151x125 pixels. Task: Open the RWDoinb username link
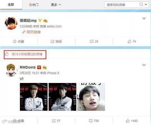(28, 67)
